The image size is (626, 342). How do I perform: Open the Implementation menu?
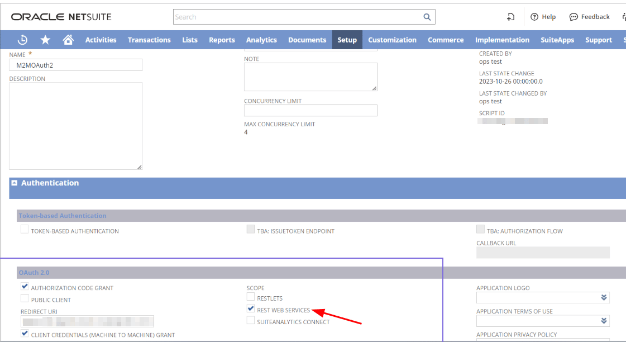[502, 40]
